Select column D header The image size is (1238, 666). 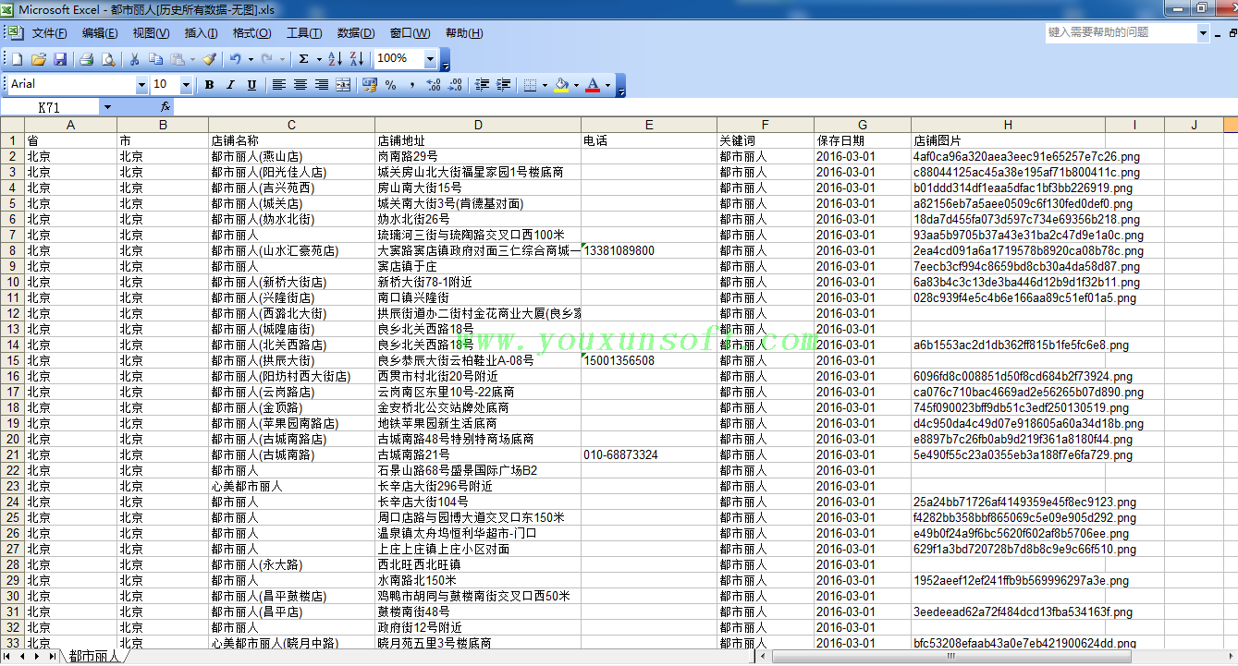(478, 125)
